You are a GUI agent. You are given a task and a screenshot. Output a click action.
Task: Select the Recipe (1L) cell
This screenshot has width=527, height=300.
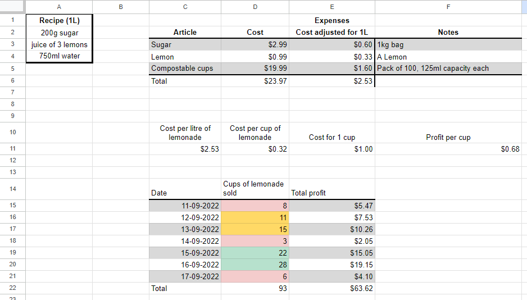click(x=59, y=21)
